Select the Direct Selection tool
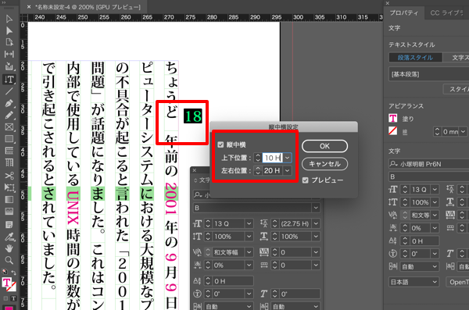469x310 pixels. coord(9,30)
